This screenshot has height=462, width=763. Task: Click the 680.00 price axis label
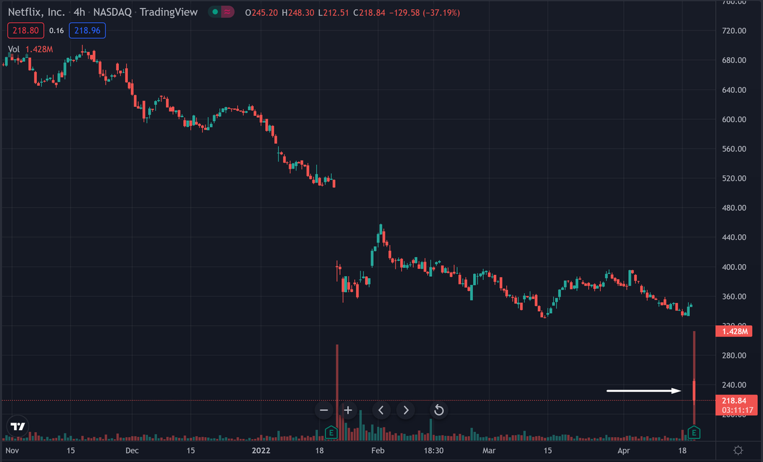click(733, 60)
